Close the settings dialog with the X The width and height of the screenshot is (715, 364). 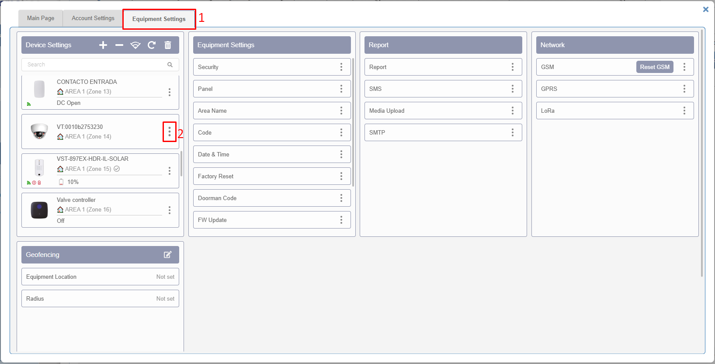tap(705, 9)
